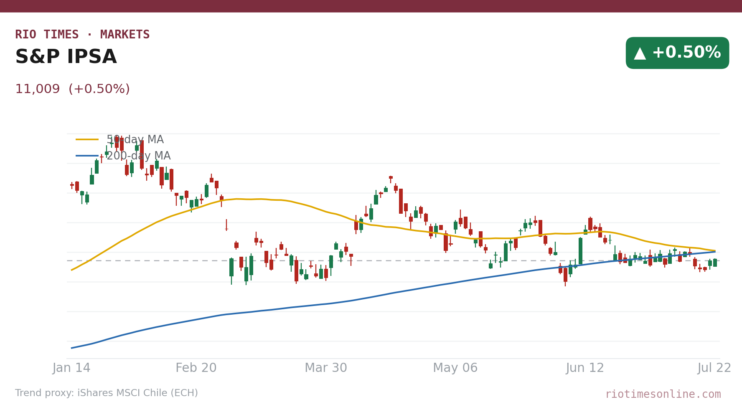Click the 50-day MA legend entry

[x=120, y=140]
